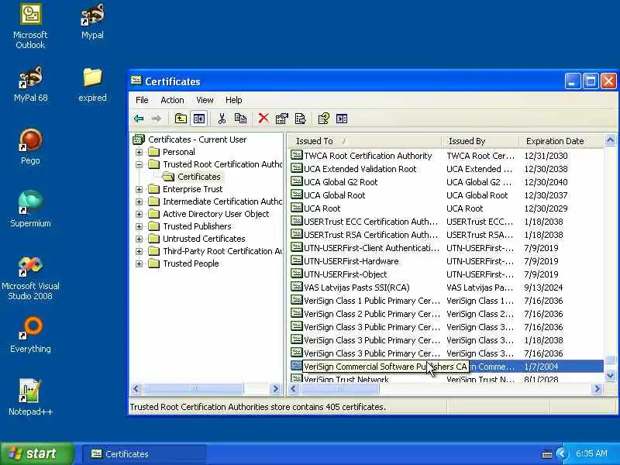The width and height of the screenshot is (620, 465).
Task: Click tree pane horizontal scroll right arrow
Action: coord(276,389)
